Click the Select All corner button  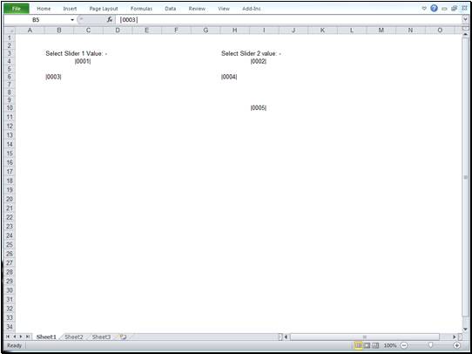[x=10, y=31]
